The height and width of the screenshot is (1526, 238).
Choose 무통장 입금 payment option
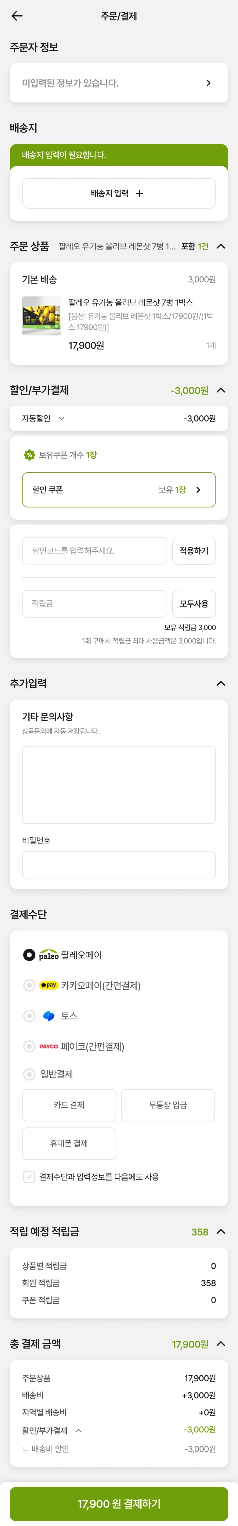click(168, 1105)
